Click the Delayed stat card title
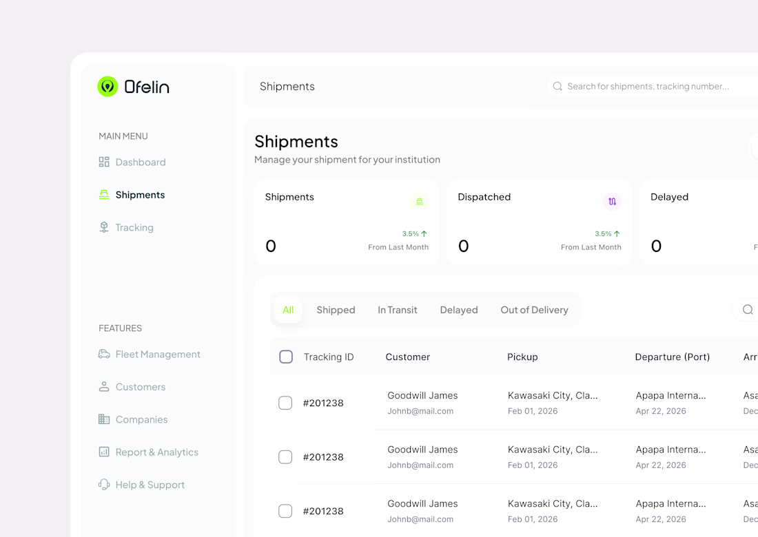The width and height of the screenshot is (758, 537). coord(669,197)
